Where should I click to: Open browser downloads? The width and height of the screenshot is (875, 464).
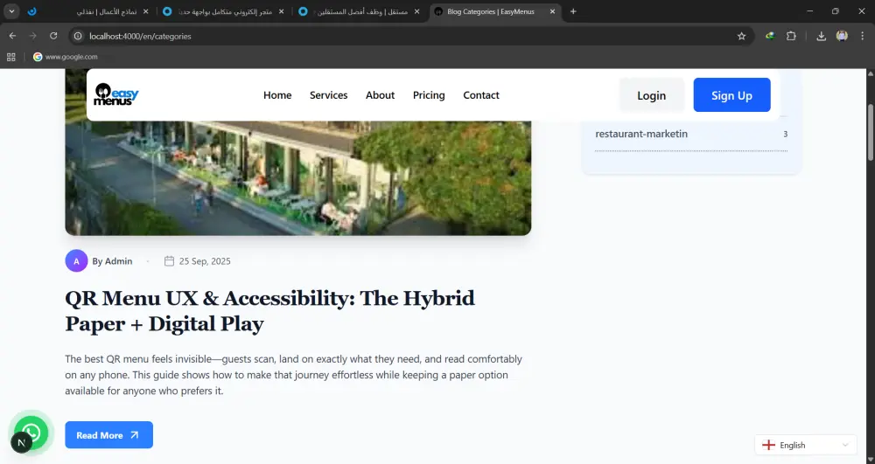click(x=821, y=36)
